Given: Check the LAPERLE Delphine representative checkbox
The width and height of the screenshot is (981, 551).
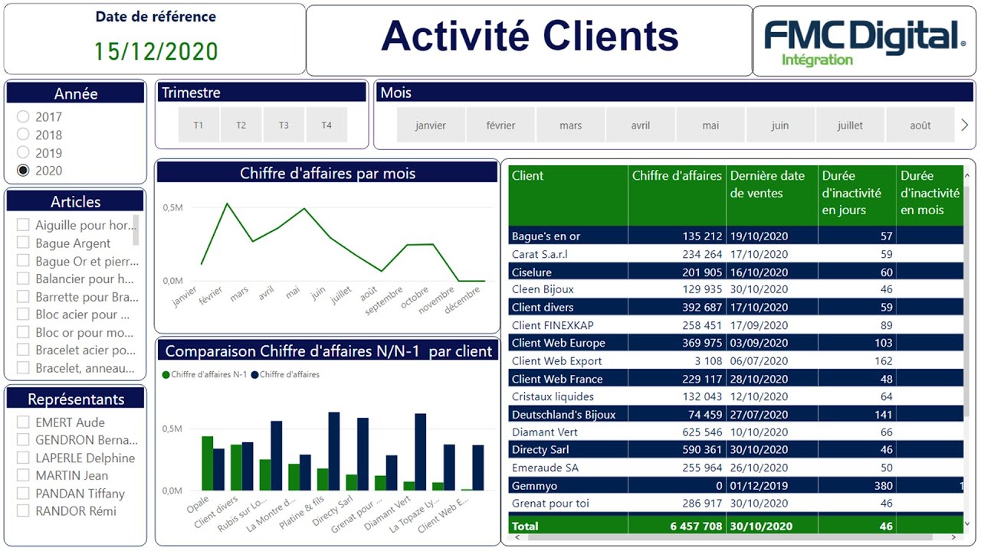Looking at the screenshot, I should click(23, 458).
